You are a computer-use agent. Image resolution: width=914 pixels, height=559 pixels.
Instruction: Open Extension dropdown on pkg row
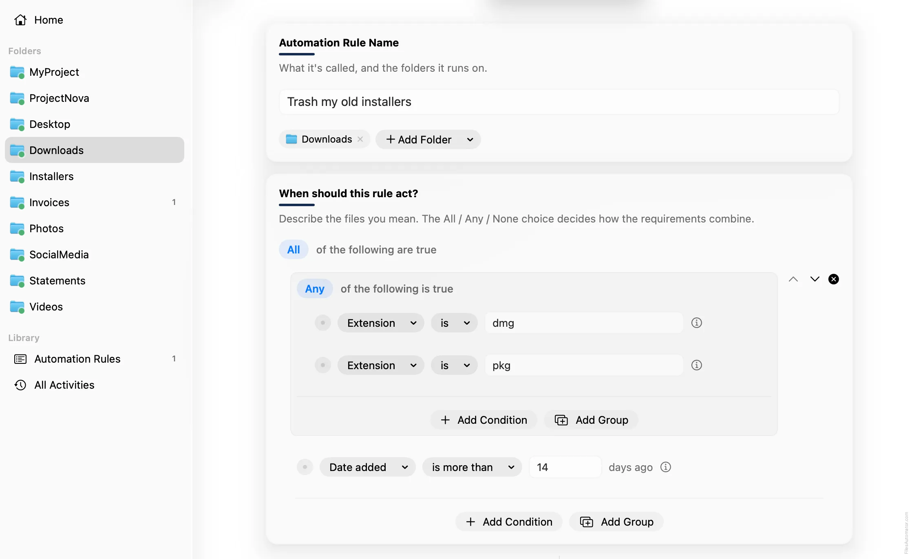pos(381,365)
